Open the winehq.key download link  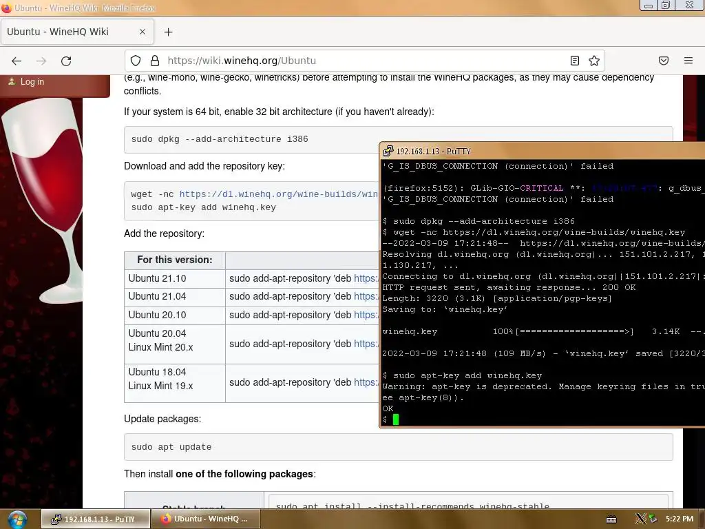pyautogui.click(x=278, y=194)
